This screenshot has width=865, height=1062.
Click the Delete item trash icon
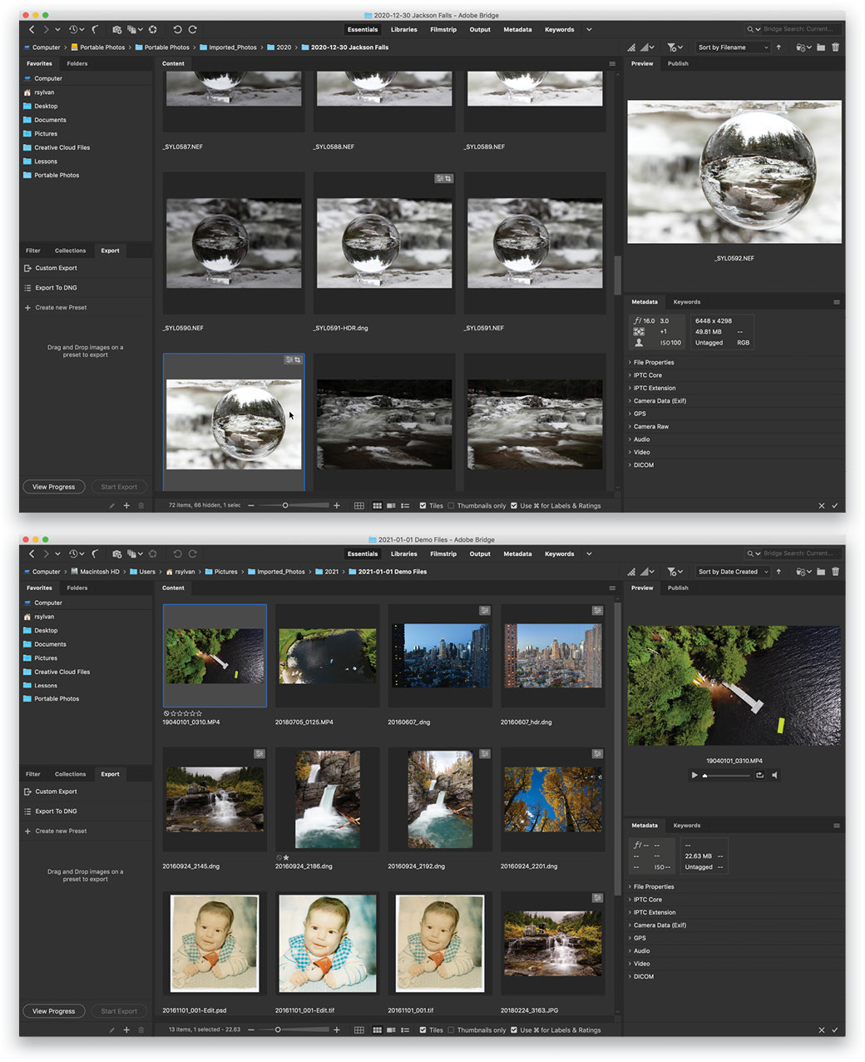click(x=836, y=47)
